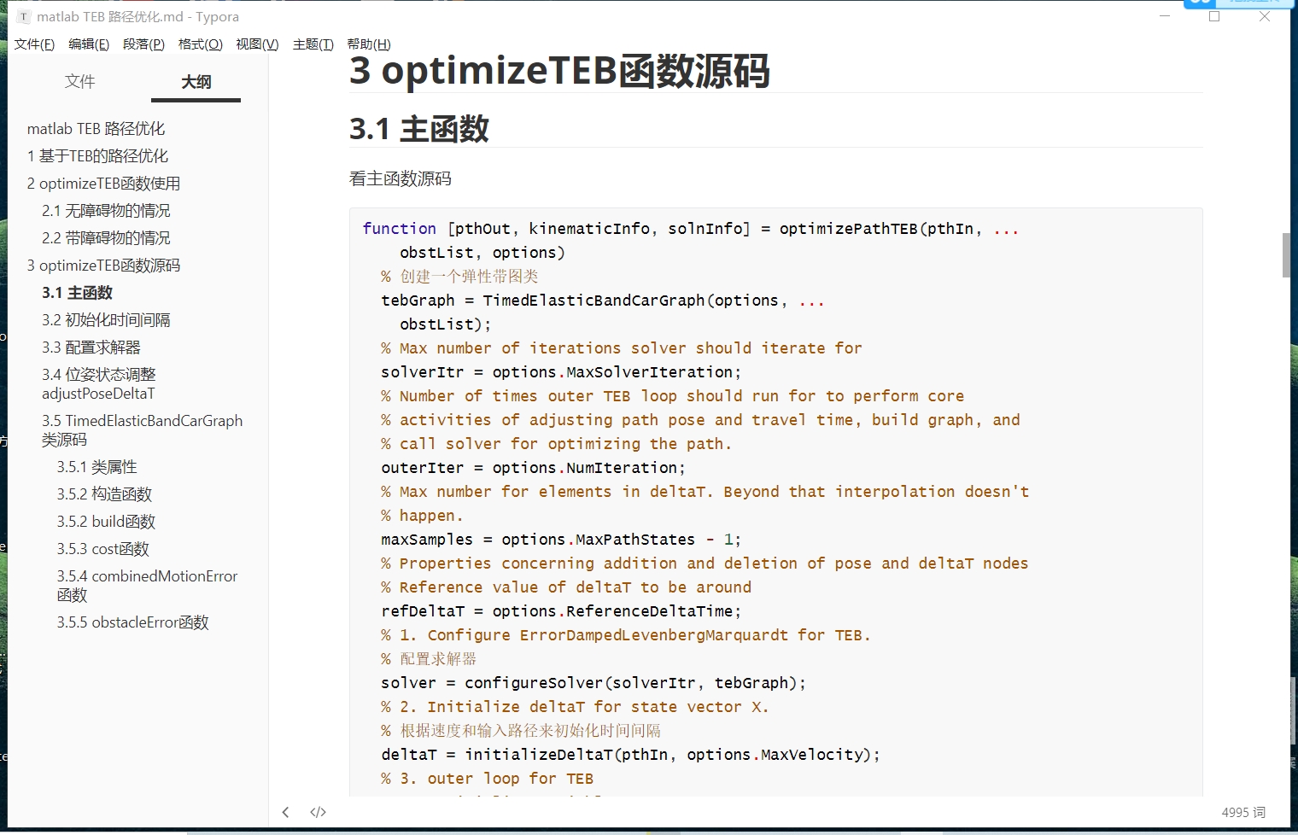Click code line 'outerIter = options.NumIteration;'
1298x835 pixels.
(x=533, y=468)
